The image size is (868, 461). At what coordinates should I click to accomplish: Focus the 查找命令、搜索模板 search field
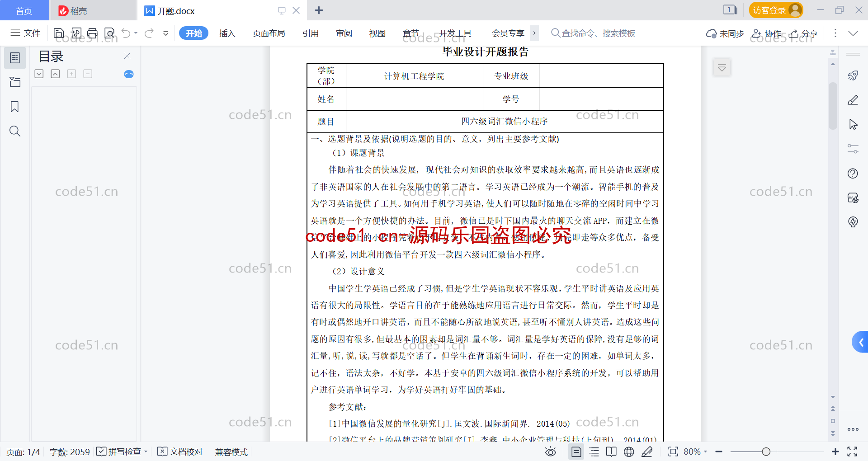(x=593, y=33)
